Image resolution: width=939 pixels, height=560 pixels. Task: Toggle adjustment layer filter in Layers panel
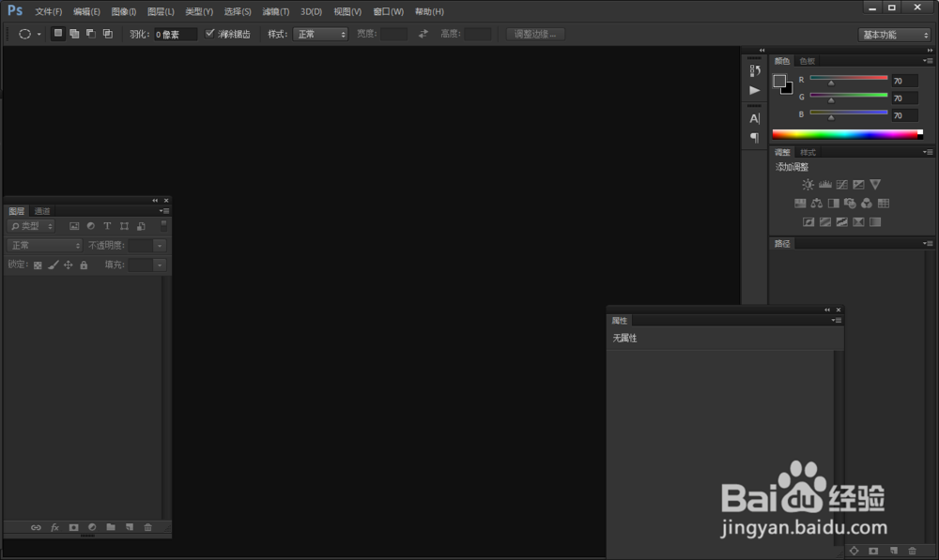coord(91,226)
